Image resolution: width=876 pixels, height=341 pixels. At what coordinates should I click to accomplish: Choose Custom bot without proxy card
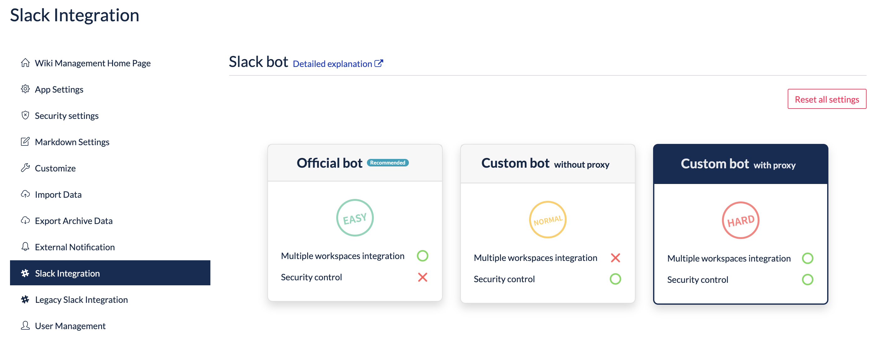548,223
